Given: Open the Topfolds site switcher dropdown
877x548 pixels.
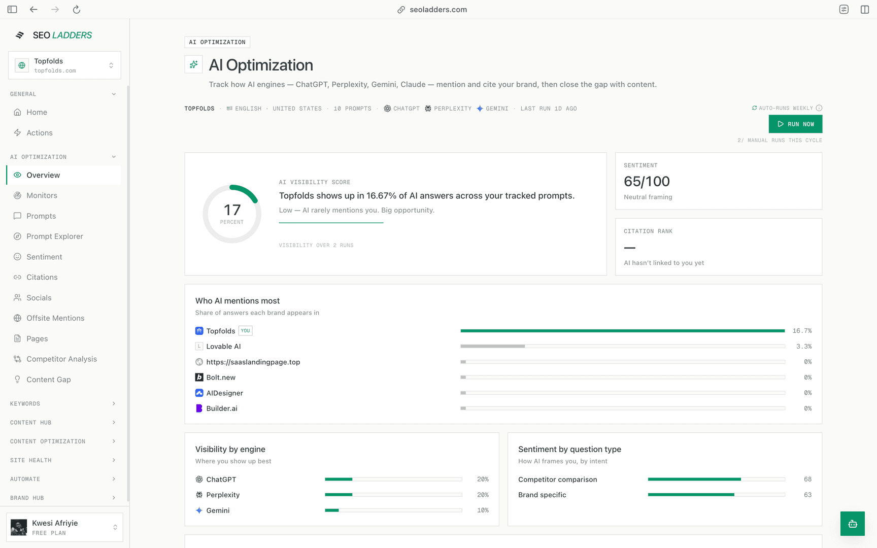Looking at the screenshot, I should click(64, 65).
